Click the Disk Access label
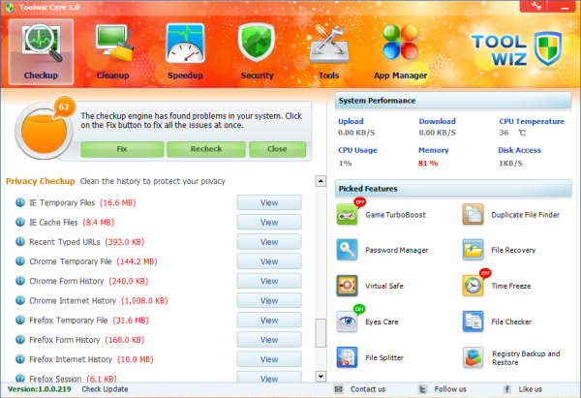Image resolution: width=581 pixels, height=398 pixels. tap(519, 150)
